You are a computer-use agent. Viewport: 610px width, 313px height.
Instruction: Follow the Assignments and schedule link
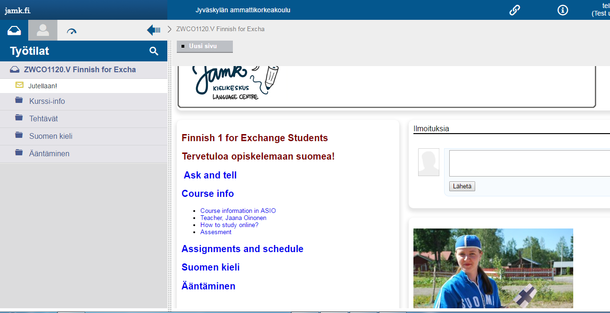(242, 249)
